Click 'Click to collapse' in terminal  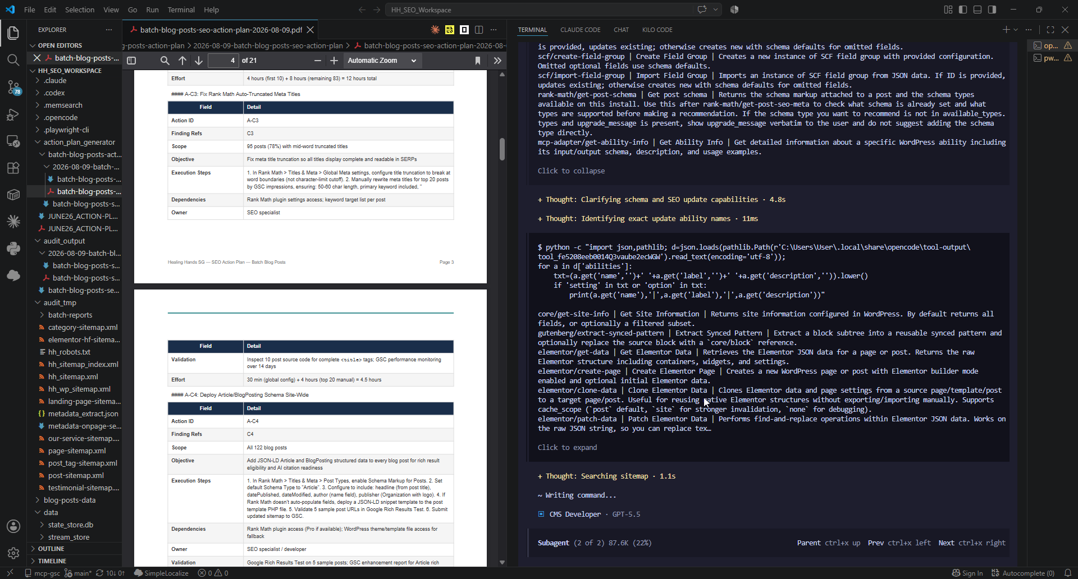(x=571, y=171)
